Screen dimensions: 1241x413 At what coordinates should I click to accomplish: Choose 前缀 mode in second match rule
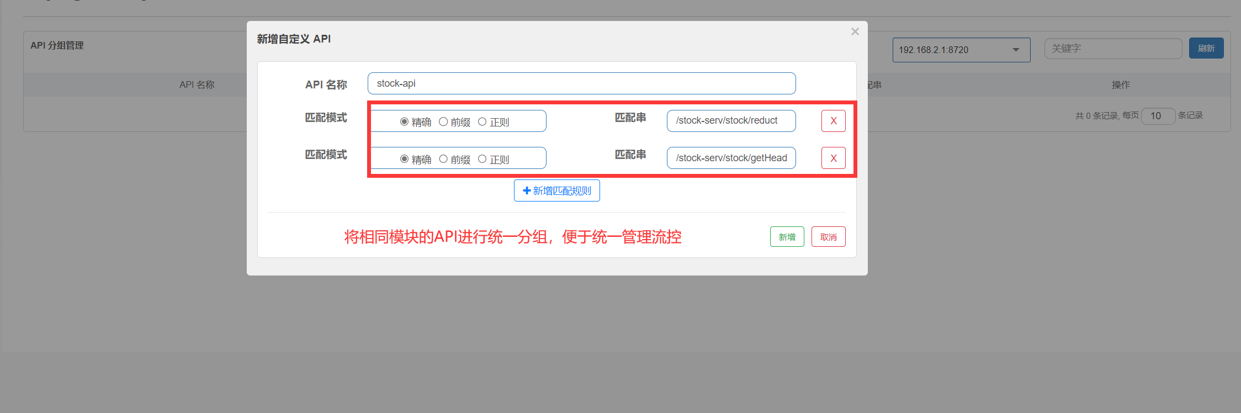(443, 159)
